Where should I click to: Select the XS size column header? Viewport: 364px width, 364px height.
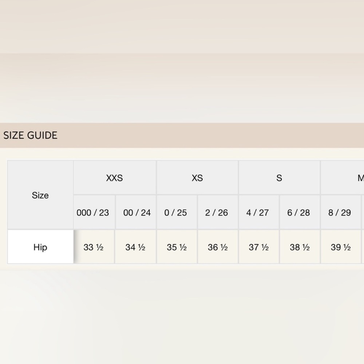[x=197, y=178]
